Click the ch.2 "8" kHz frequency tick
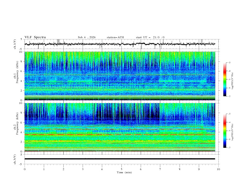This screenshot has height=190, width=246. pos(22,113)
